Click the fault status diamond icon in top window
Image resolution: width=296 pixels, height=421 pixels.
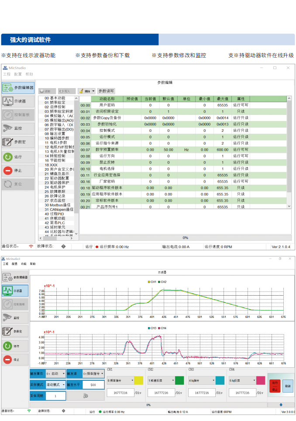coord(63,246)
